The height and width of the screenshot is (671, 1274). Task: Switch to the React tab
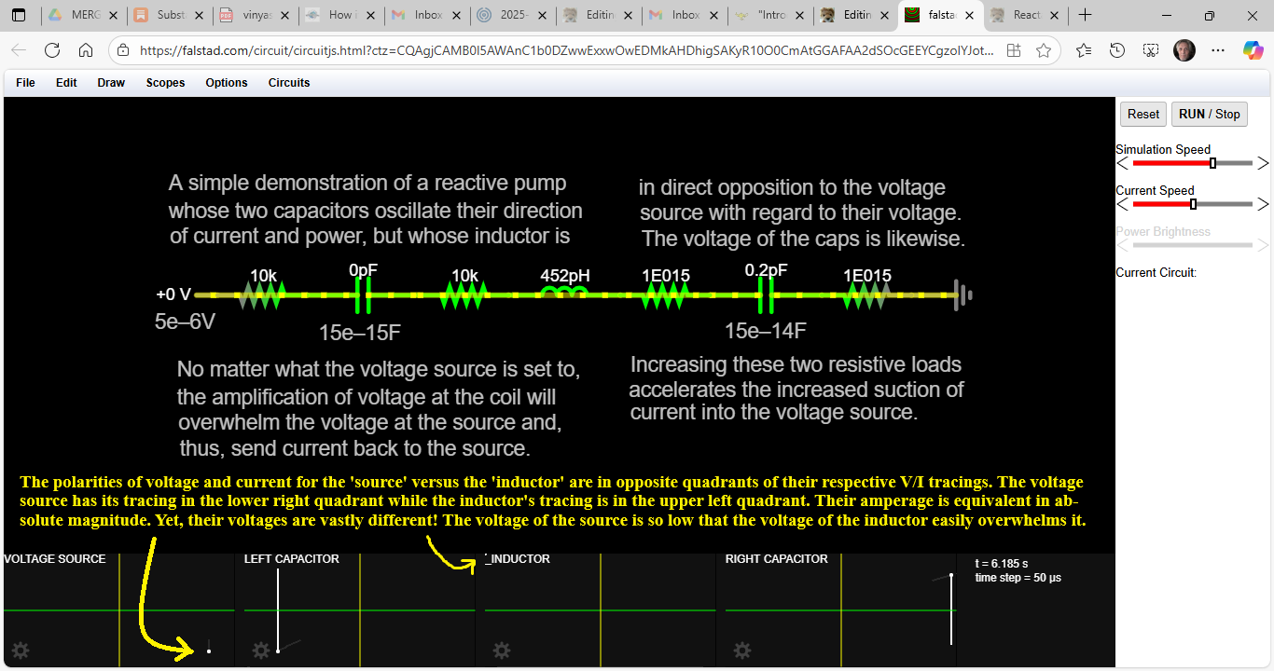pos(1026,15)
